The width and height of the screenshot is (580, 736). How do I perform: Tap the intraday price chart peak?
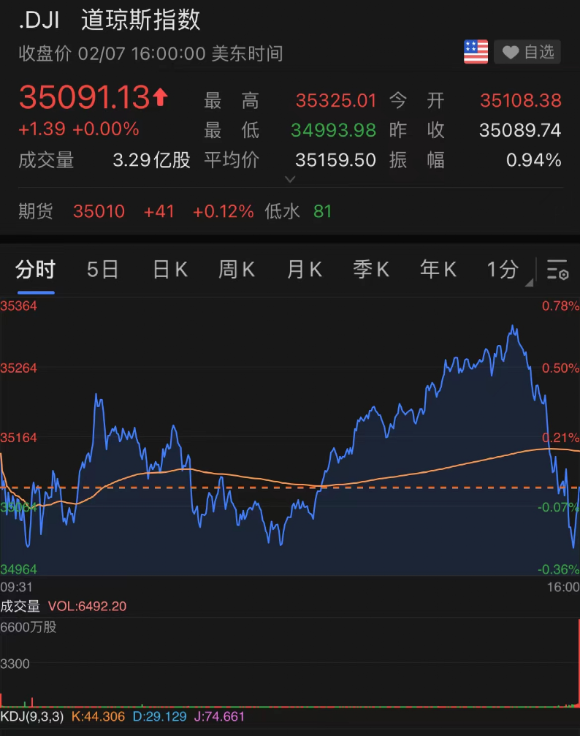click(513, 326)
